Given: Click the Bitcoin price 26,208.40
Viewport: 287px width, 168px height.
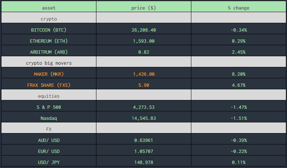Looking at the screenshot, I should click(x=143, y=30).
